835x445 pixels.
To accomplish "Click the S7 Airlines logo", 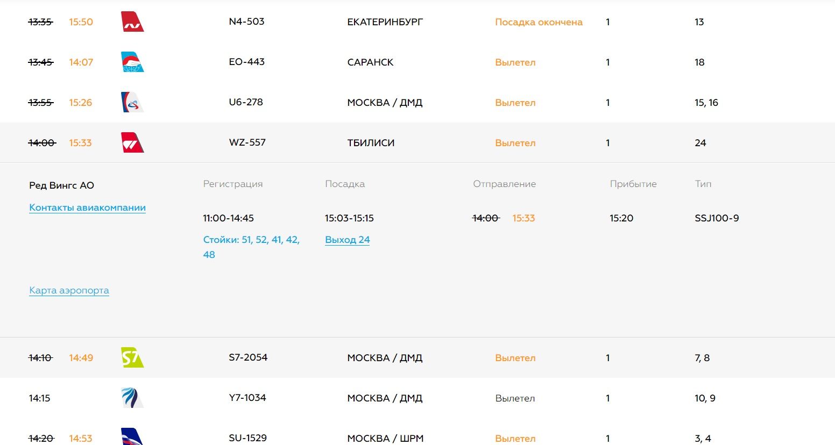I will tap(132, 357).
